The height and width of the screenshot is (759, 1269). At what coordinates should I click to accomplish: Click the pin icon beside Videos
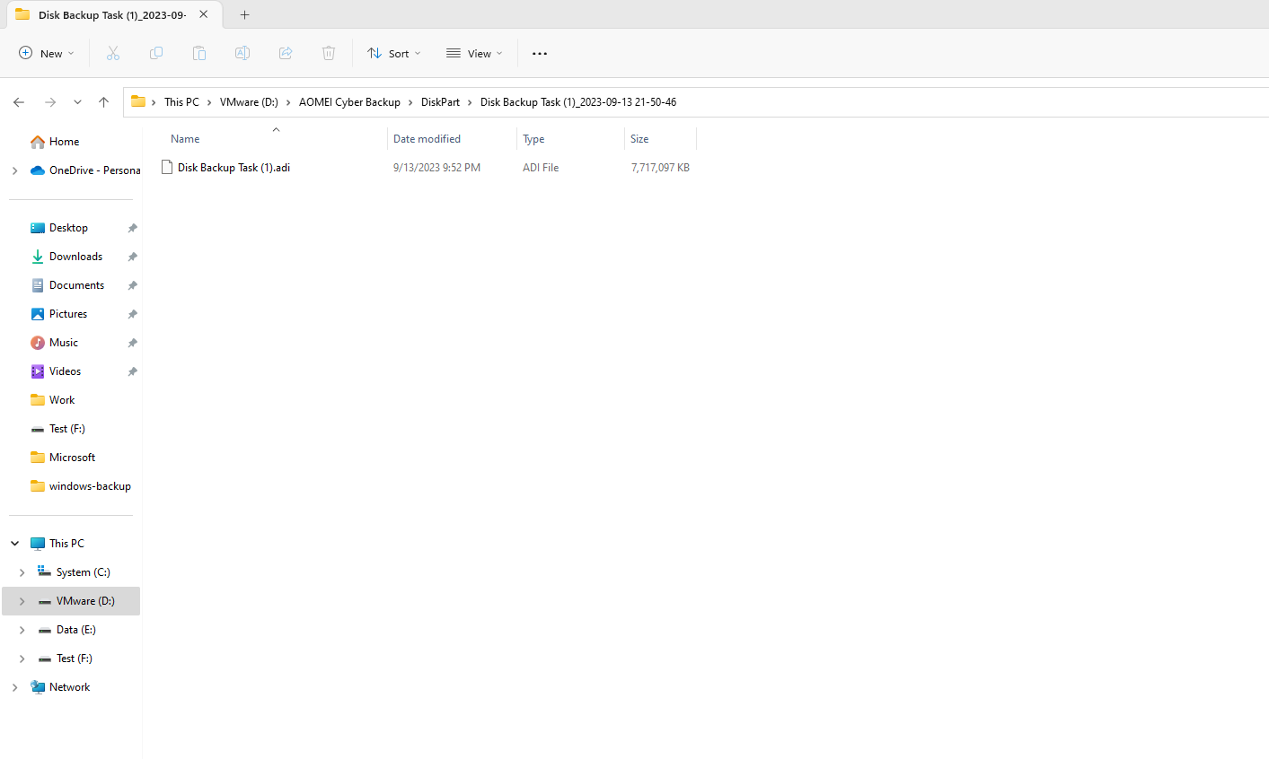[x=132, y=371]
